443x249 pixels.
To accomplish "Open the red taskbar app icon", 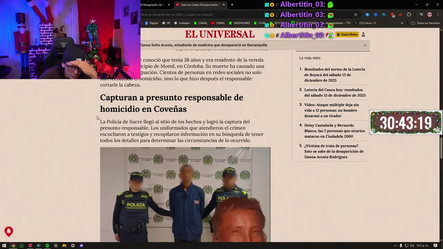I will [x=30, y=246].
